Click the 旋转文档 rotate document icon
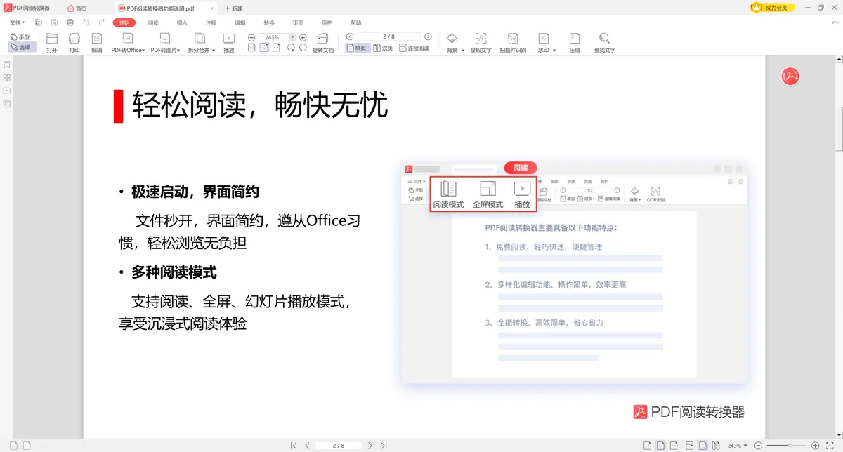This screenshot has width=843, height=452. (x=323, y=43)
